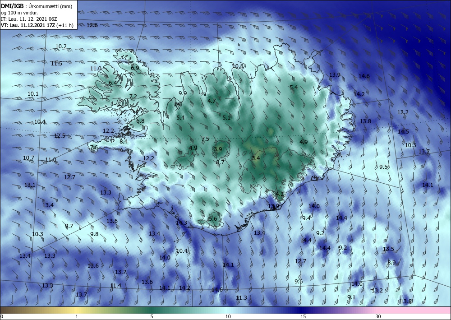Click the "30" label on color scale
Viewport: 451px width, 320px height.
(x=378, y=316)
